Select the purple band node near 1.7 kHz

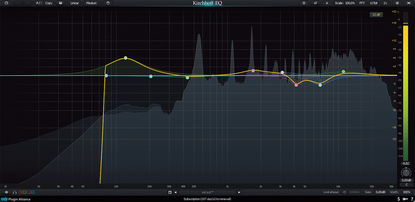(253, 71)
